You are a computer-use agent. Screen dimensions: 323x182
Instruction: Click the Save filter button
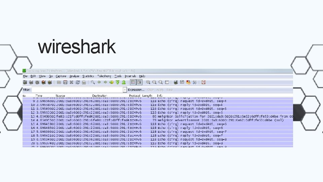click(x=170, y=90)
